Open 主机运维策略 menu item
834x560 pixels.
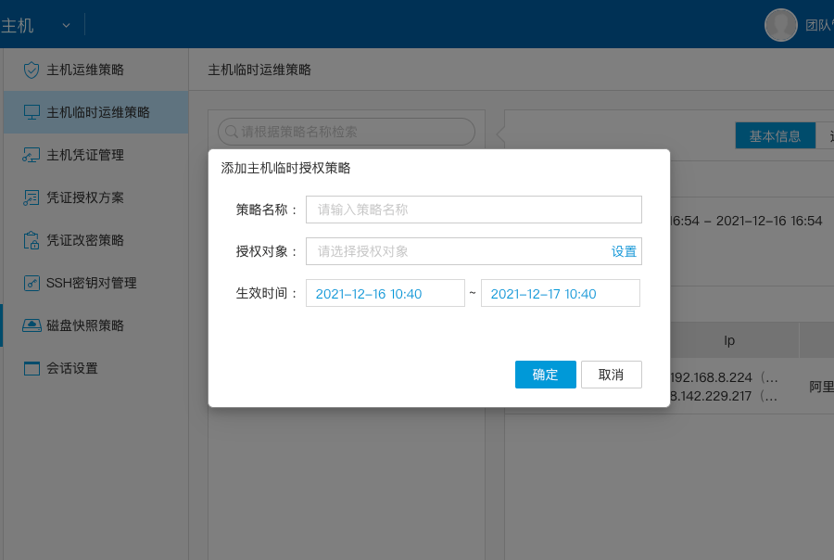pos(85,70)
